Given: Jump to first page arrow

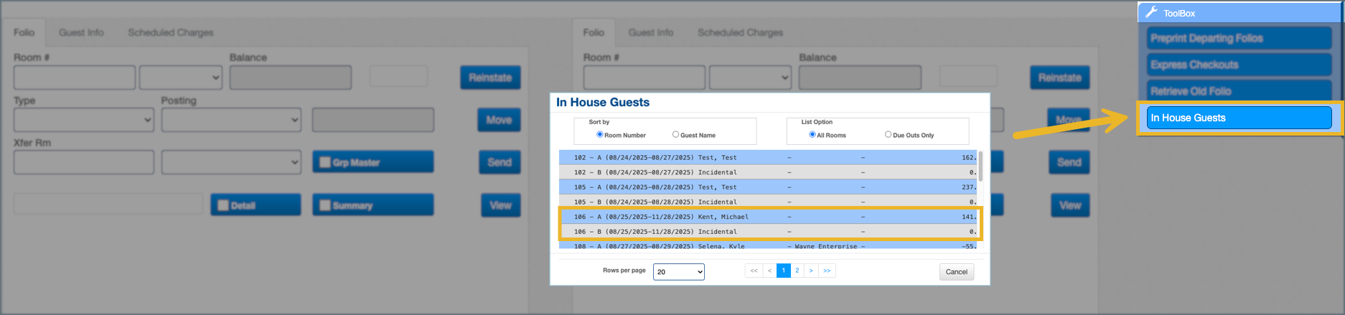Looking at the screenshot, I should click(x=754, y=271).
